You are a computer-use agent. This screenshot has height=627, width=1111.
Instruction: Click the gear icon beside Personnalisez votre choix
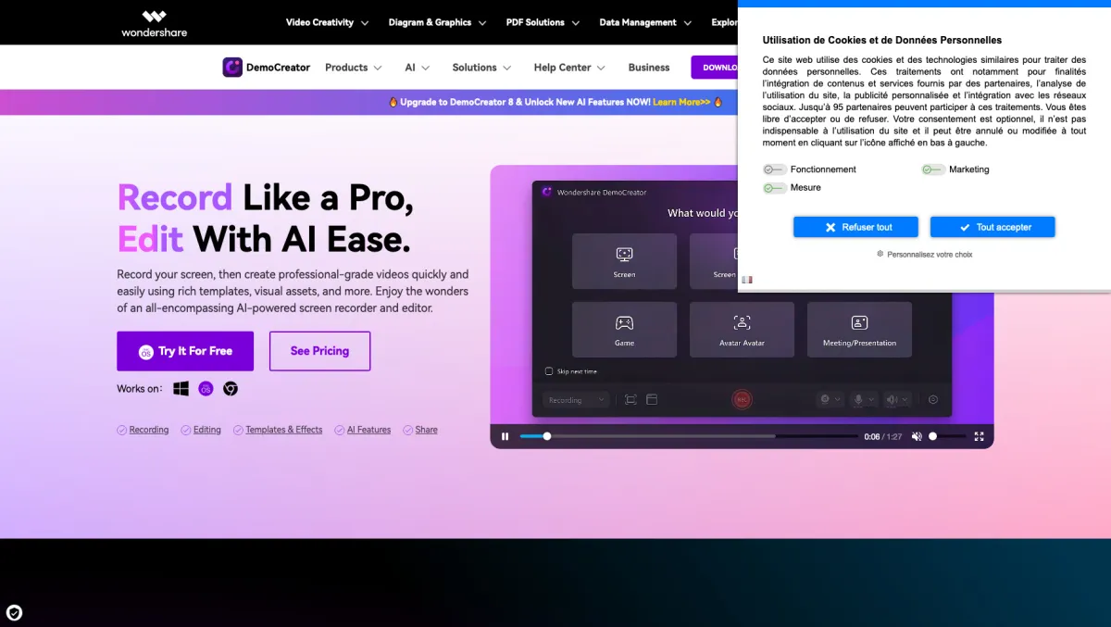pyautogui.click(x=880, y=254)
